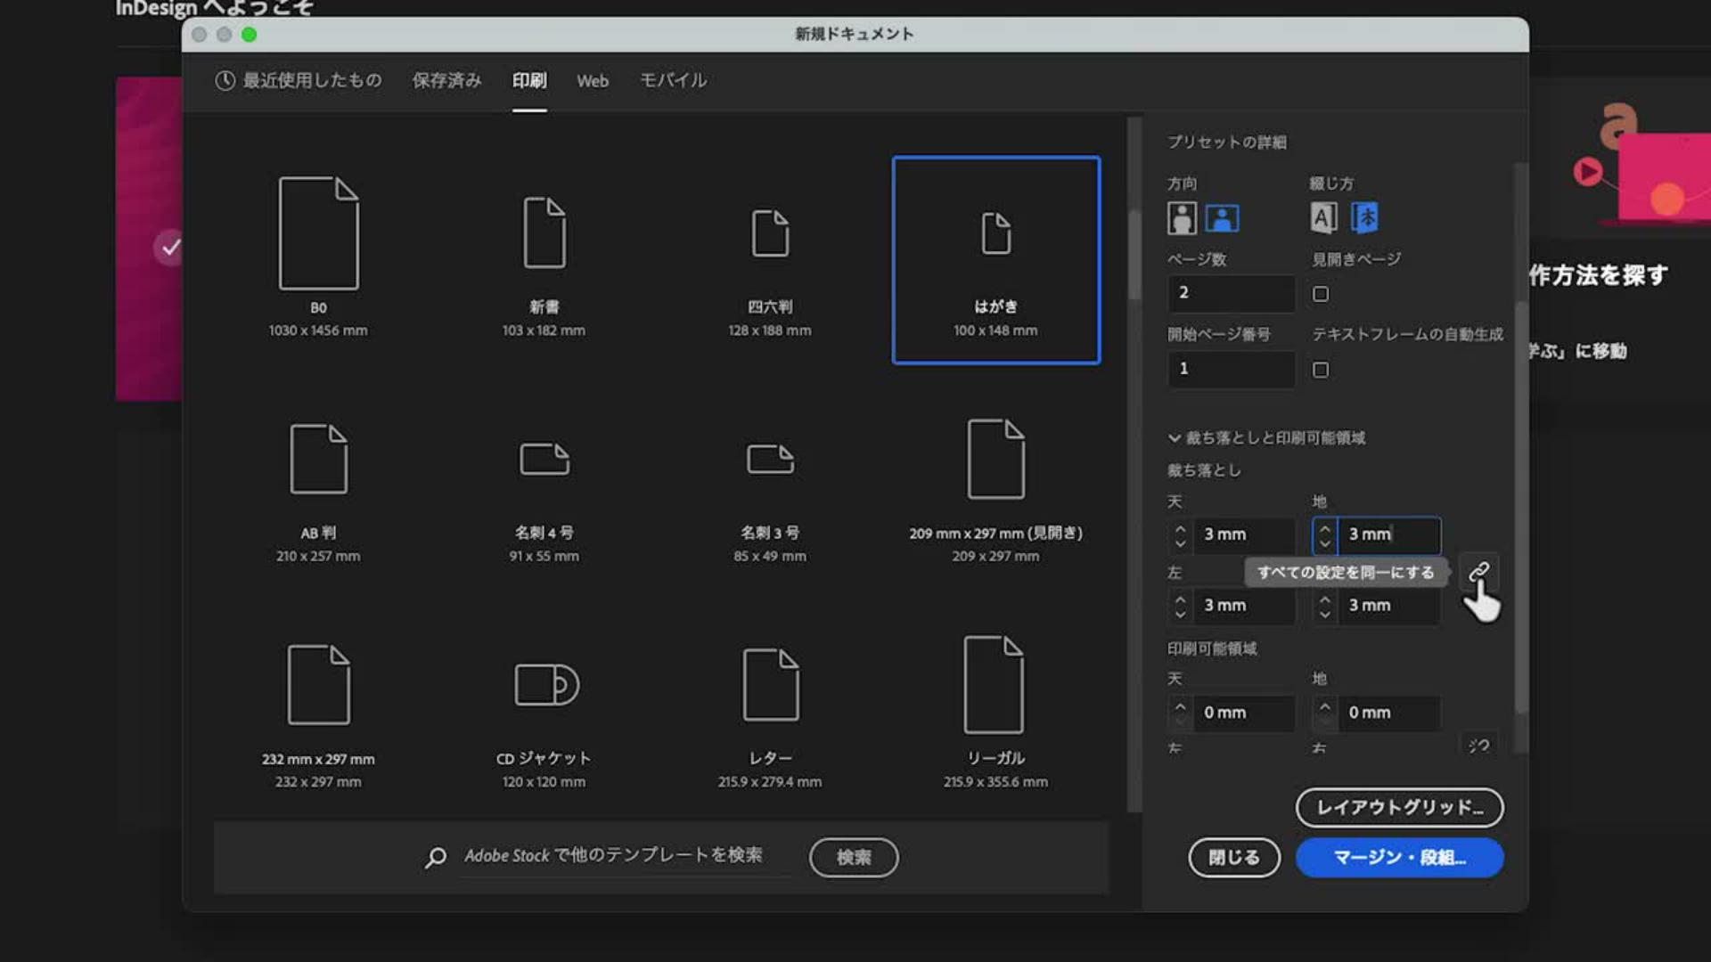Viewport: 1711px width, 962px height.
Task: Click the magnifier icon beside Adobe Stock search
Action: pyautogui.click(x=436, y=857)
